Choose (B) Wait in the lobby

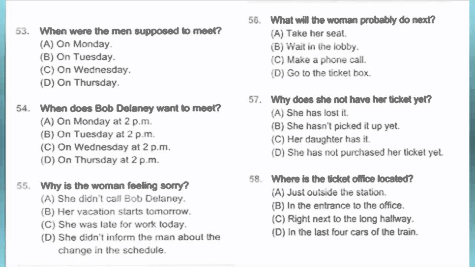[315, 47]
